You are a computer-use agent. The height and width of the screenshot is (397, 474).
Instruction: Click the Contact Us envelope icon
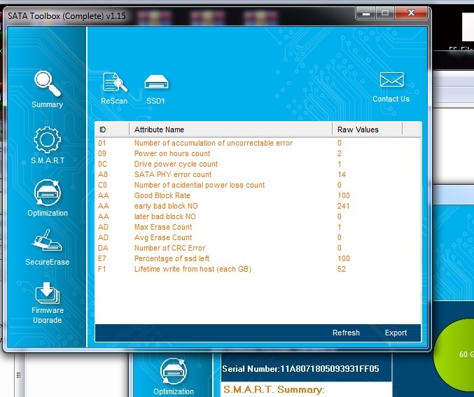tap(391, 80)
